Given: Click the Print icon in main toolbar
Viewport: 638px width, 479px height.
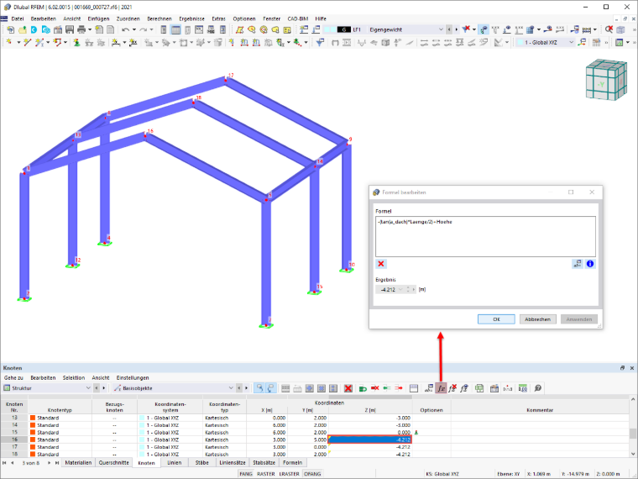Looking at the screenshot, I should [81, 29].
